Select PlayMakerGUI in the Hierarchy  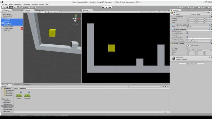[x=7, y=16]
